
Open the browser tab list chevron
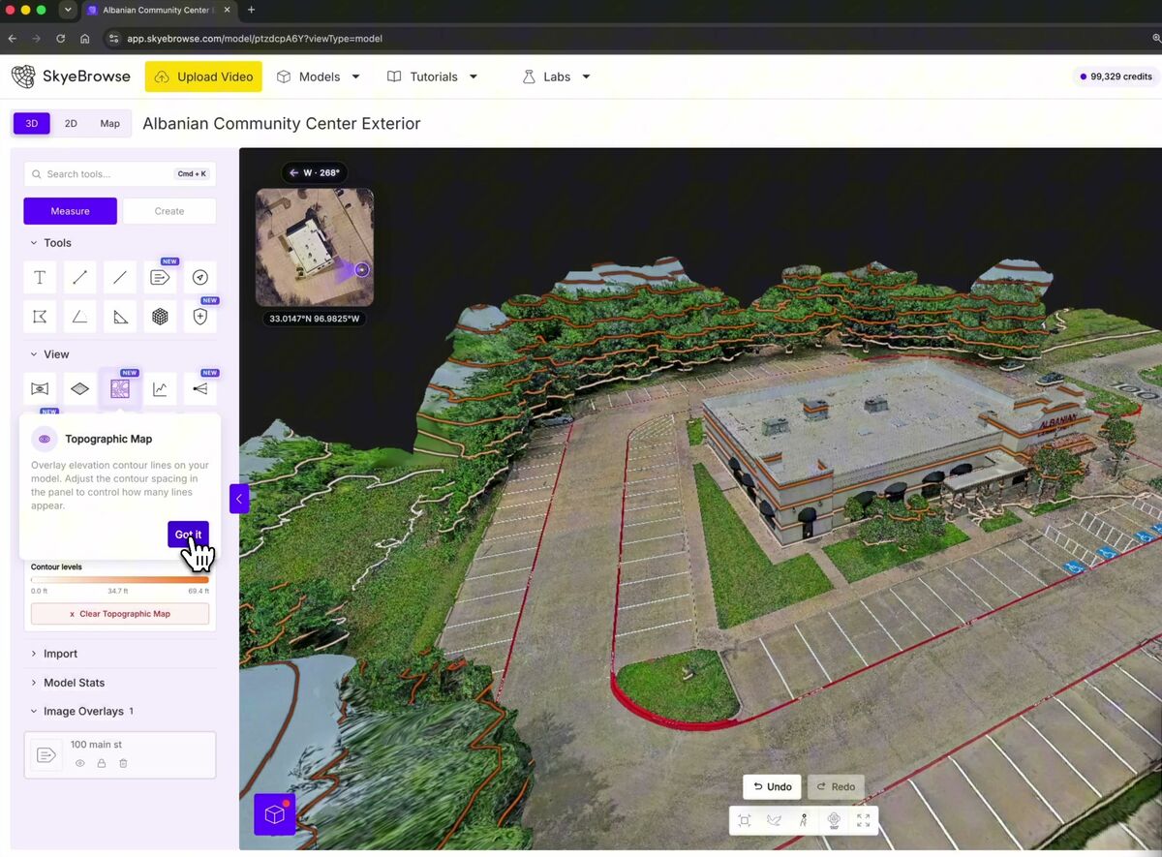[x=67, y=10]
